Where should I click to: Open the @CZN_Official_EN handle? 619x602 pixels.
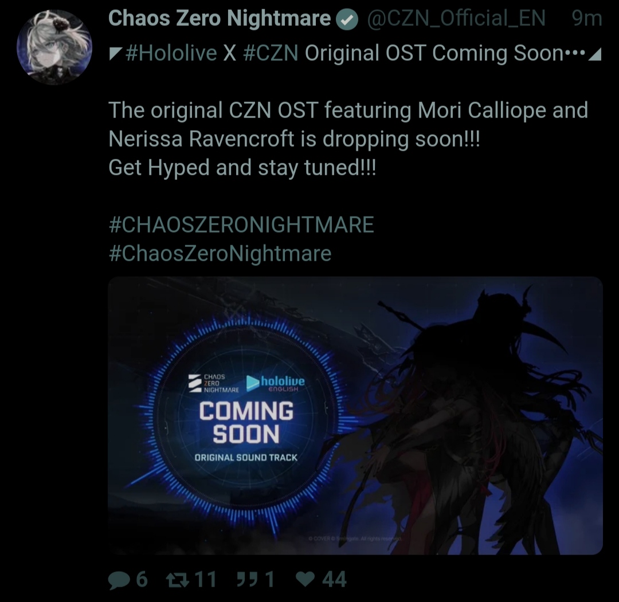(456, 18)
